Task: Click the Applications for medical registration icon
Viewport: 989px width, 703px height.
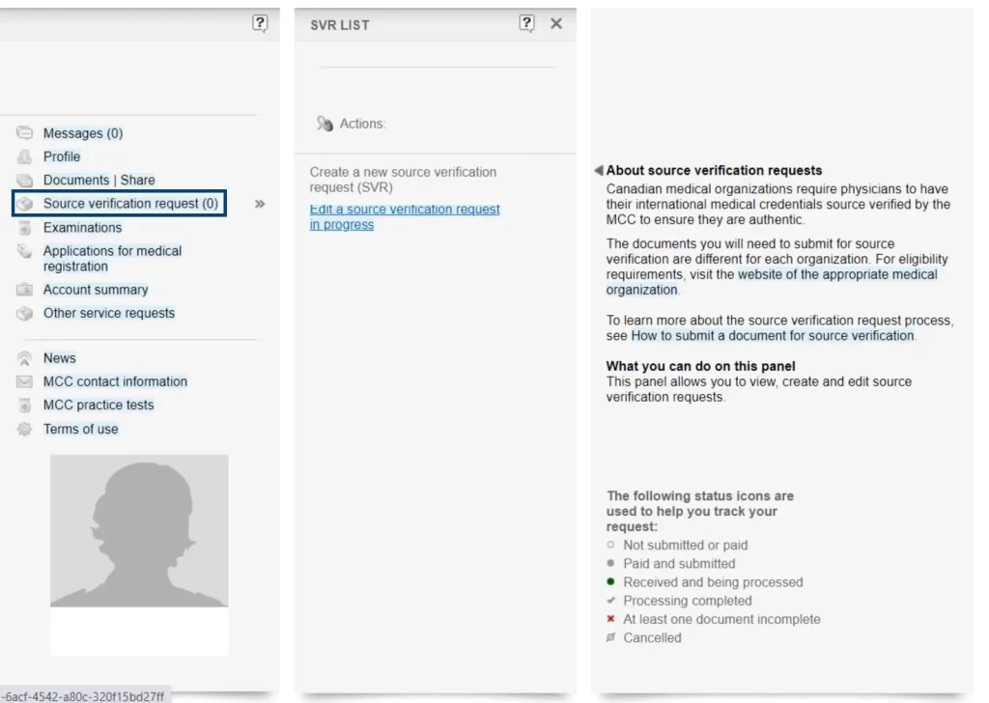Action: point(25,252)
